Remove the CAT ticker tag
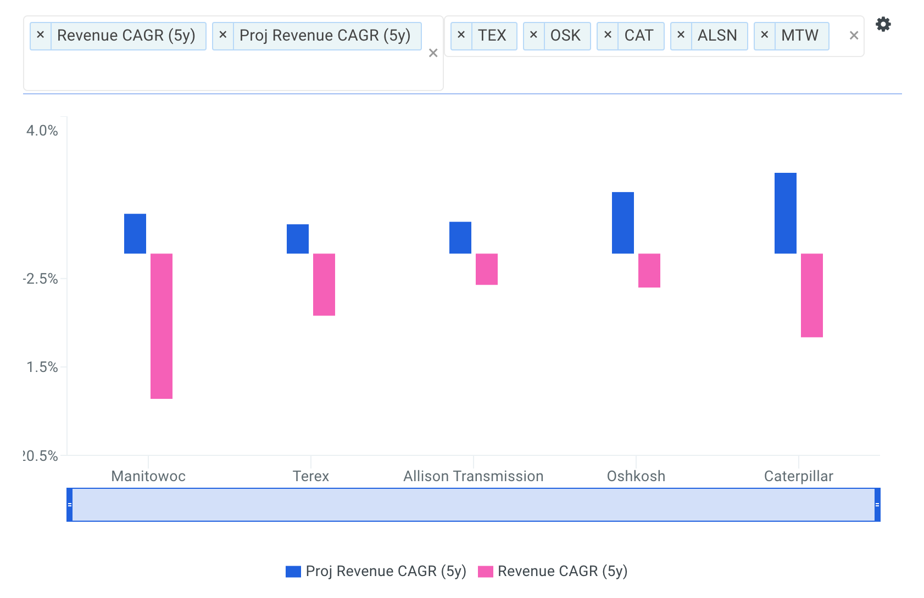 point(608,36)
